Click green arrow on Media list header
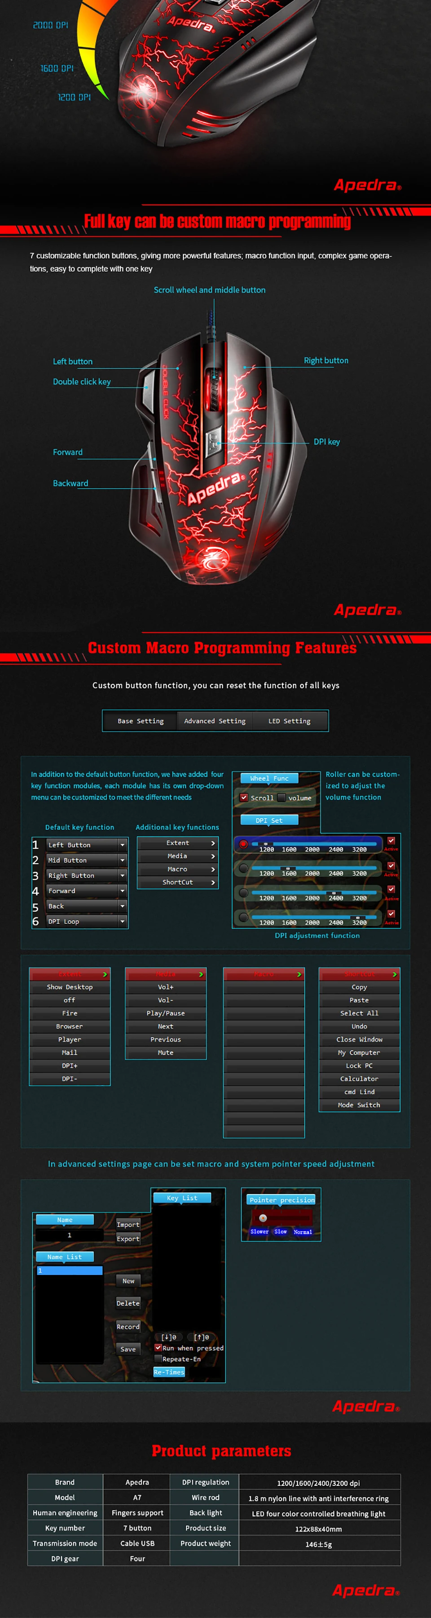 click(x=201, y=974)
